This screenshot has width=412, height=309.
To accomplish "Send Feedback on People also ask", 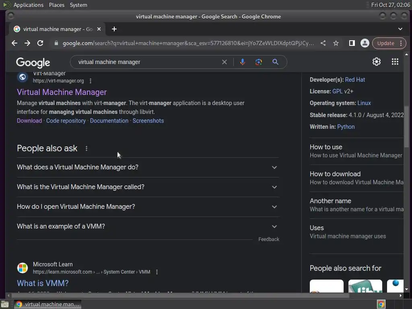I will point(268,239).
